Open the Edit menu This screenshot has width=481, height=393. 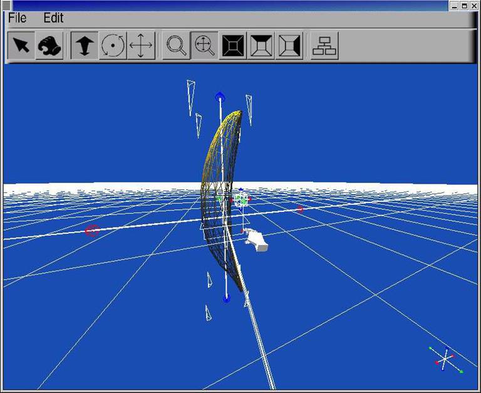click(x=53, y=18)
